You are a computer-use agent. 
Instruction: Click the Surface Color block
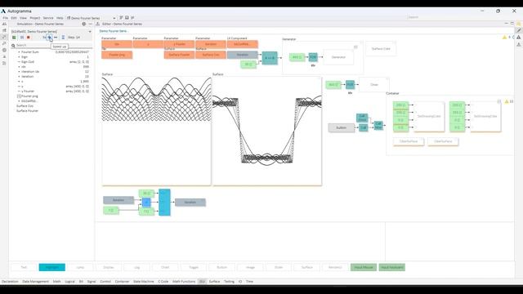[381, 49]
